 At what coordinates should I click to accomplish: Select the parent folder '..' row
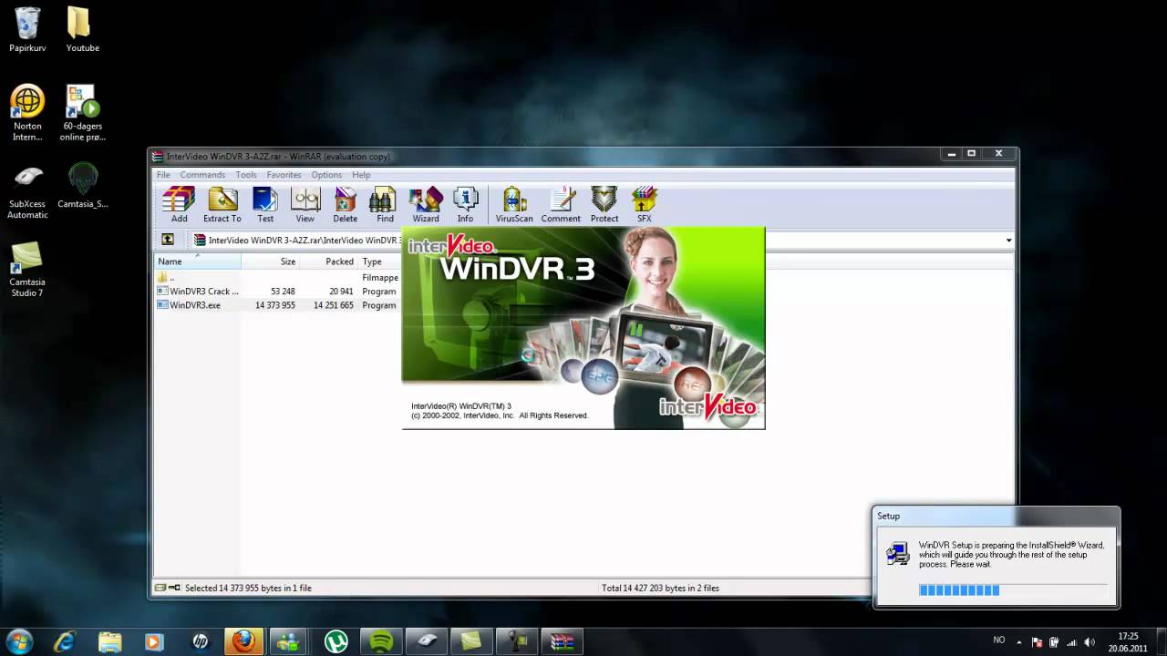[x=278, y=277]
